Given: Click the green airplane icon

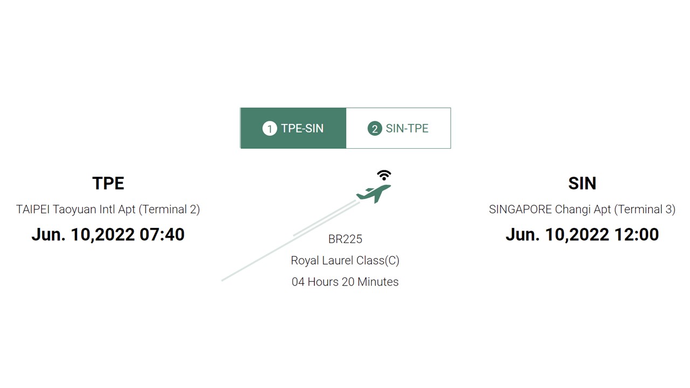Looking at the screenshot, I should (374, 193).
